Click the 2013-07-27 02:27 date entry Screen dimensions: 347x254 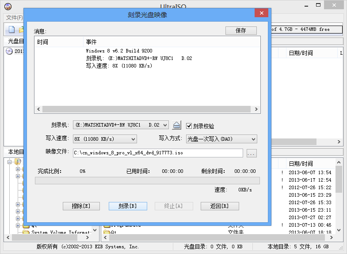[310, 217]
